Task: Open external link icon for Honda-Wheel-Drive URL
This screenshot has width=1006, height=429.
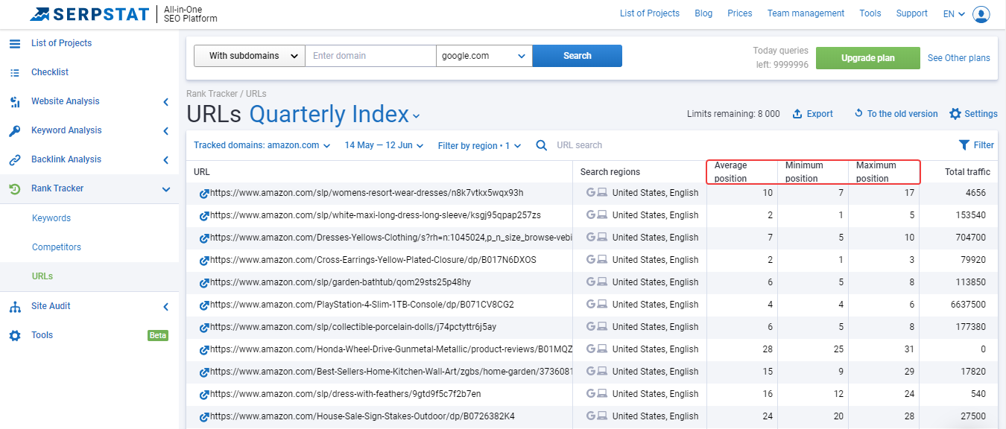Action: point(204,350)
